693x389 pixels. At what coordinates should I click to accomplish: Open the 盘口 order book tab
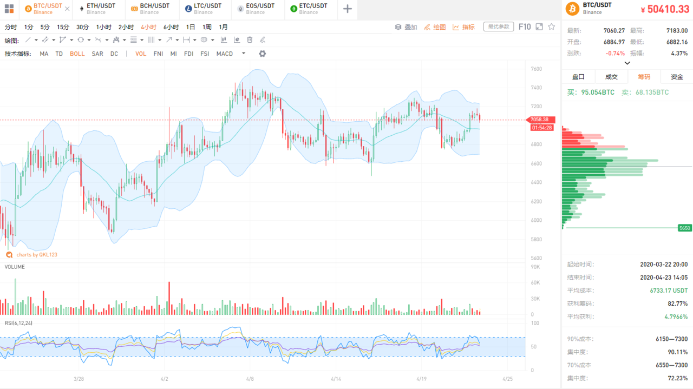click(578, 77)
